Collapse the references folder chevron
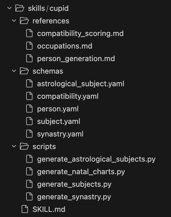 pyautogui.click(x=14, y=21)
